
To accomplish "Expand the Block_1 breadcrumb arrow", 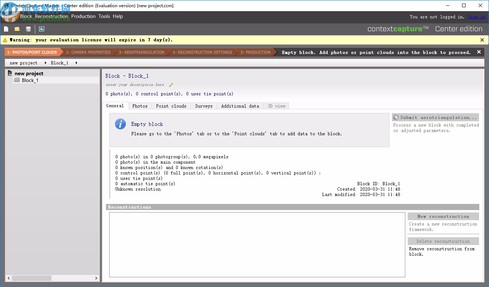I will (76, 63).
